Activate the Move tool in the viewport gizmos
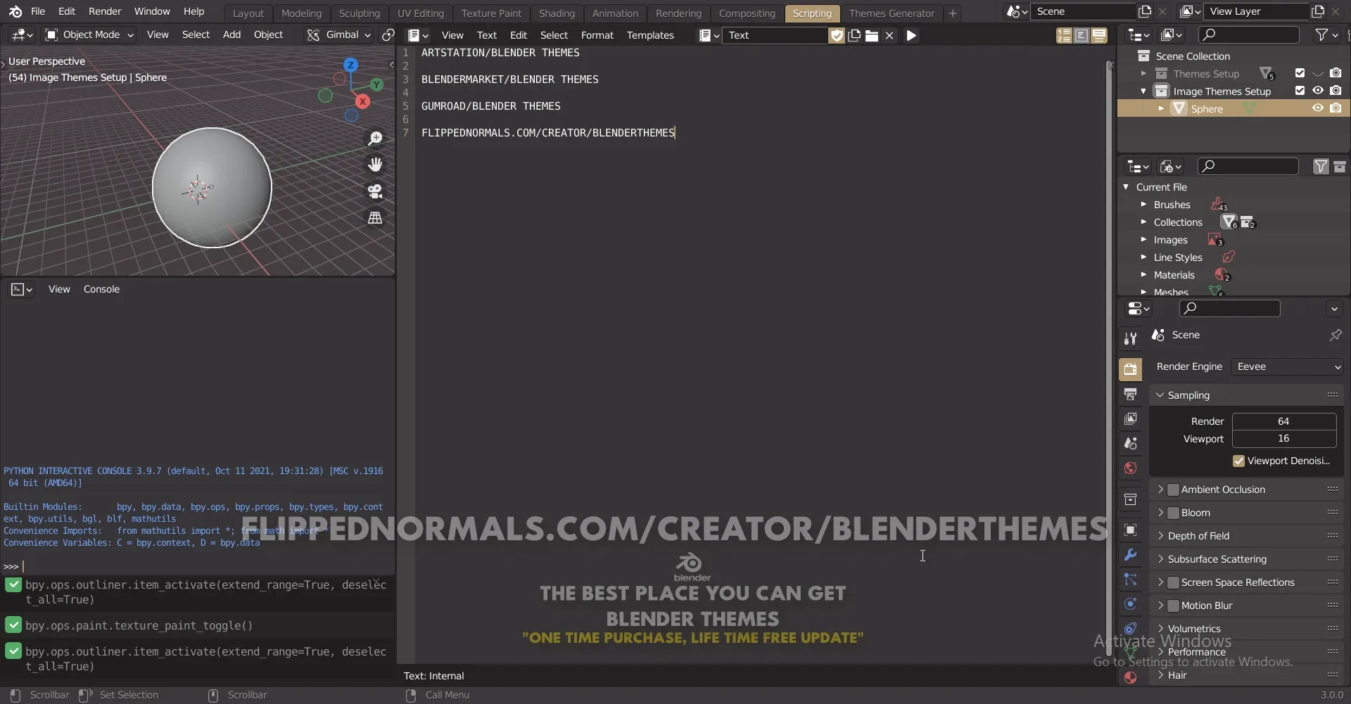 click(376, 165)
